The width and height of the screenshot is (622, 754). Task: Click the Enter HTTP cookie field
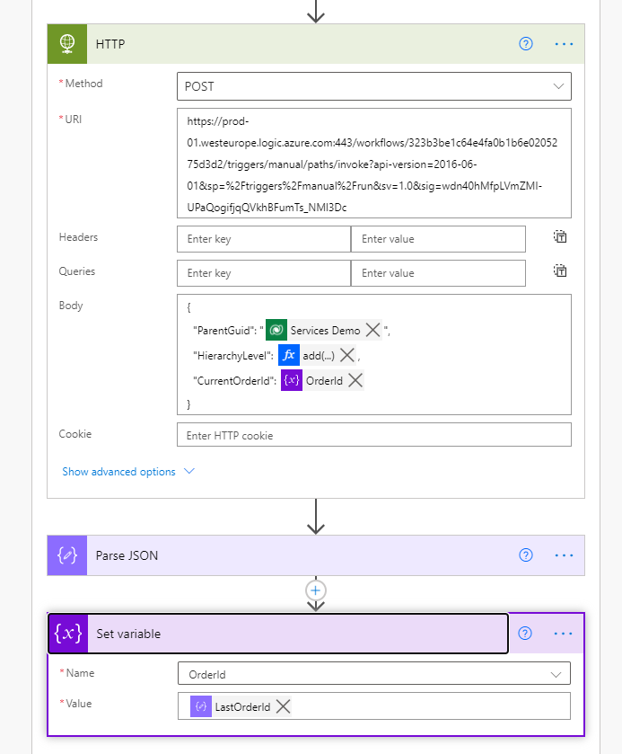click(373, 435)
